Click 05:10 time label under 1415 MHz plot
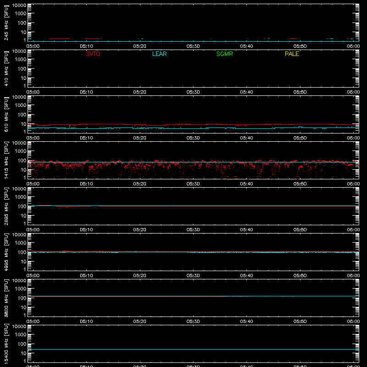The width and height of the screenshot is (367, 367). click(86, 184)
